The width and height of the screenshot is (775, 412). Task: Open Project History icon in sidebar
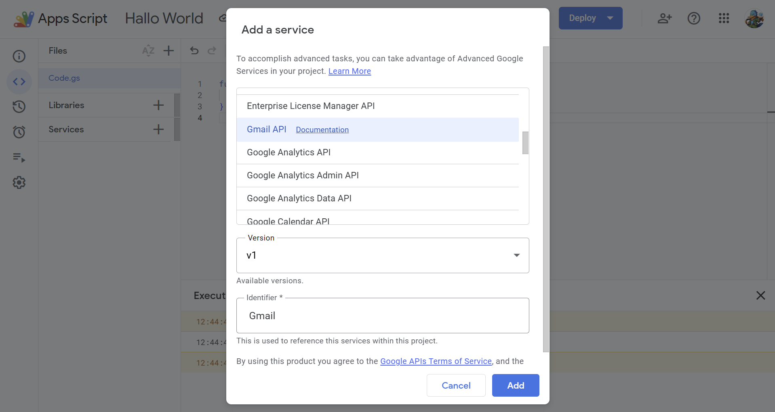coord(19,107)
